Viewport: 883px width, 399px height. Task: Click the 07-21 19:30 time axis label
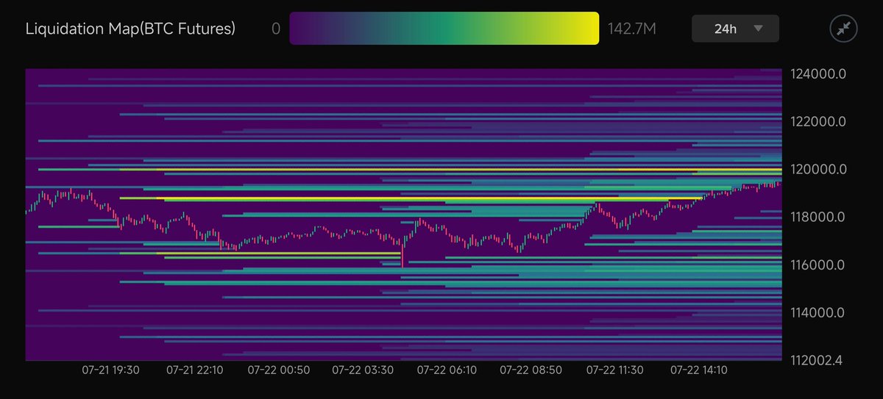(x=110, y=370)
